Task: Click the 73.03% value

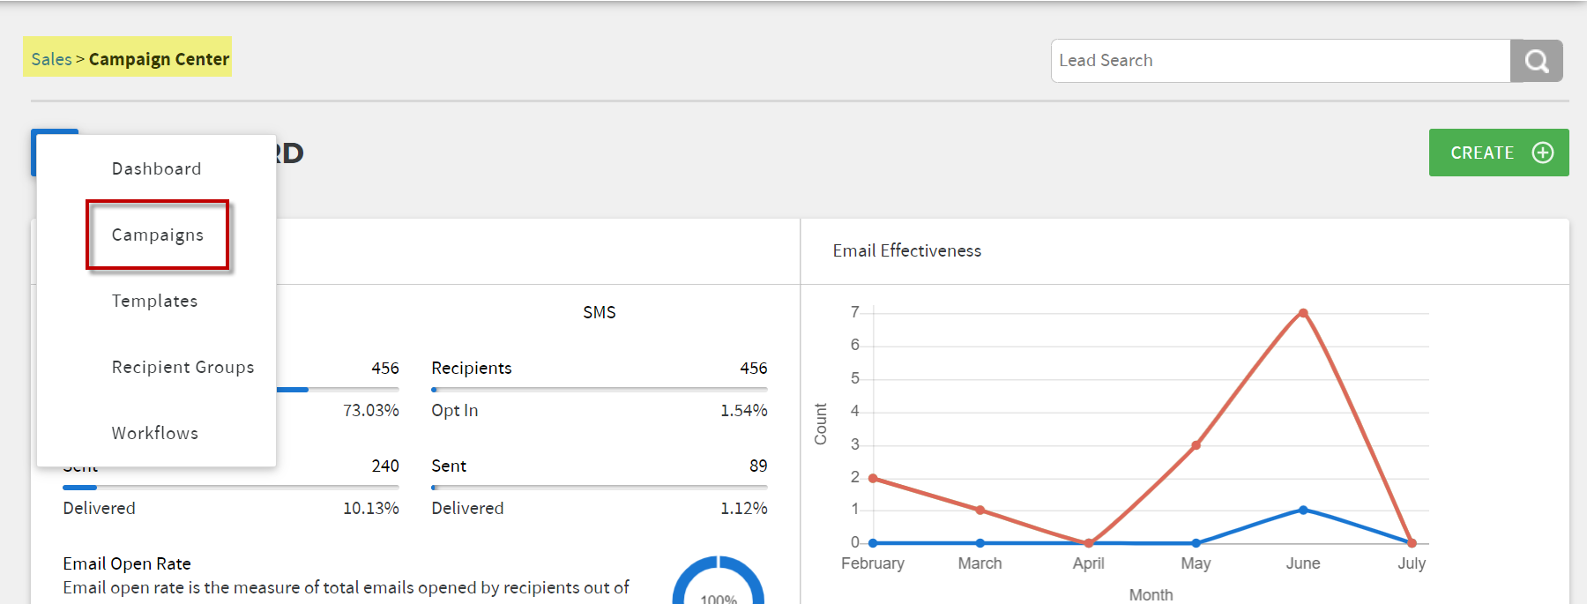Action: click(x=371, y=410)
